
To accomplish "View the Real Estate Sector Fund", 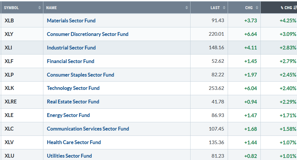I will pos(73,102).
